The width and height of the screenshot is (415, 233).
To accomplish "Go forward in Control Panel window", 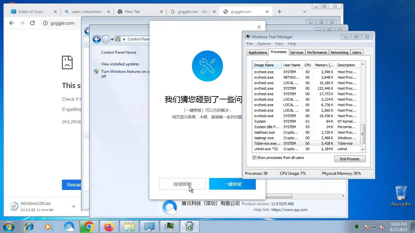I will coord(106,39).
